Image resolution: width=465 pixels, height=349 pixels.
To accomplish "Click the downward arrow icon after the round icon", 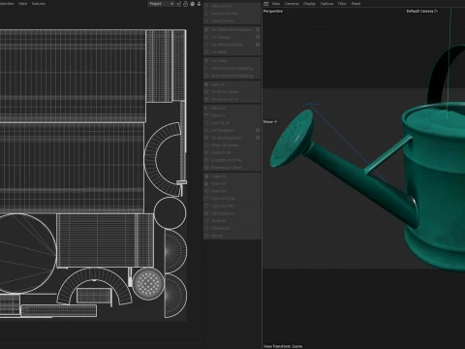I will pyautogui.click(x=199, y=4).
